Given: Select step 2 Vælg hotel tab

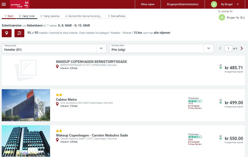Looking at the screenshot, I should coord(27,16).
